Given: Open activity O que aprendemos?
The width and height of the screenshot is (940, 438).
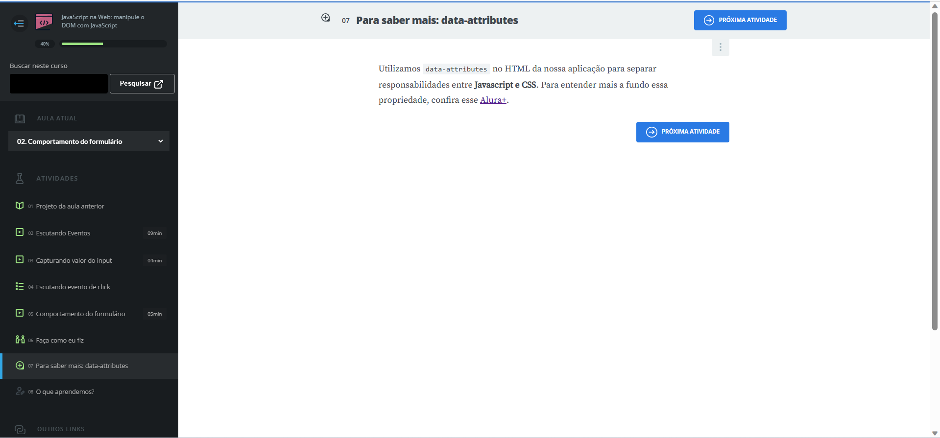Looking at the screenshot, I should pyautogui.click(x=65, y=392).
